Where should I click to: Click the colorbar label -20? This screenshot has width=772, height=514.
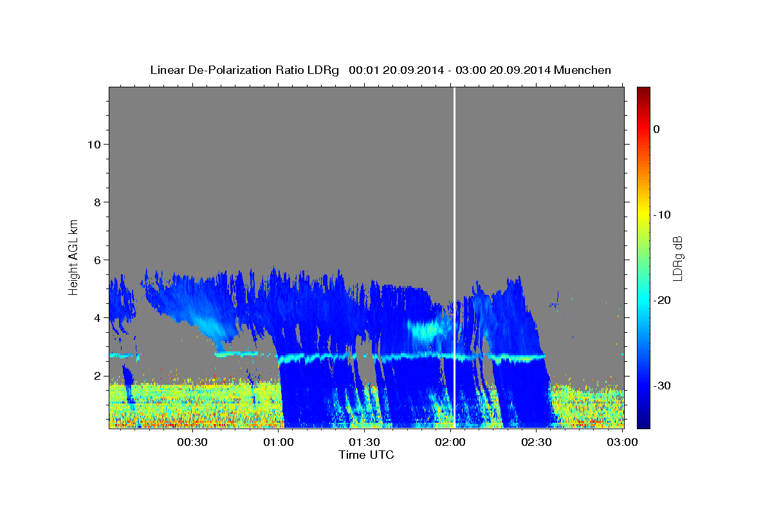(x=662, y=300)
